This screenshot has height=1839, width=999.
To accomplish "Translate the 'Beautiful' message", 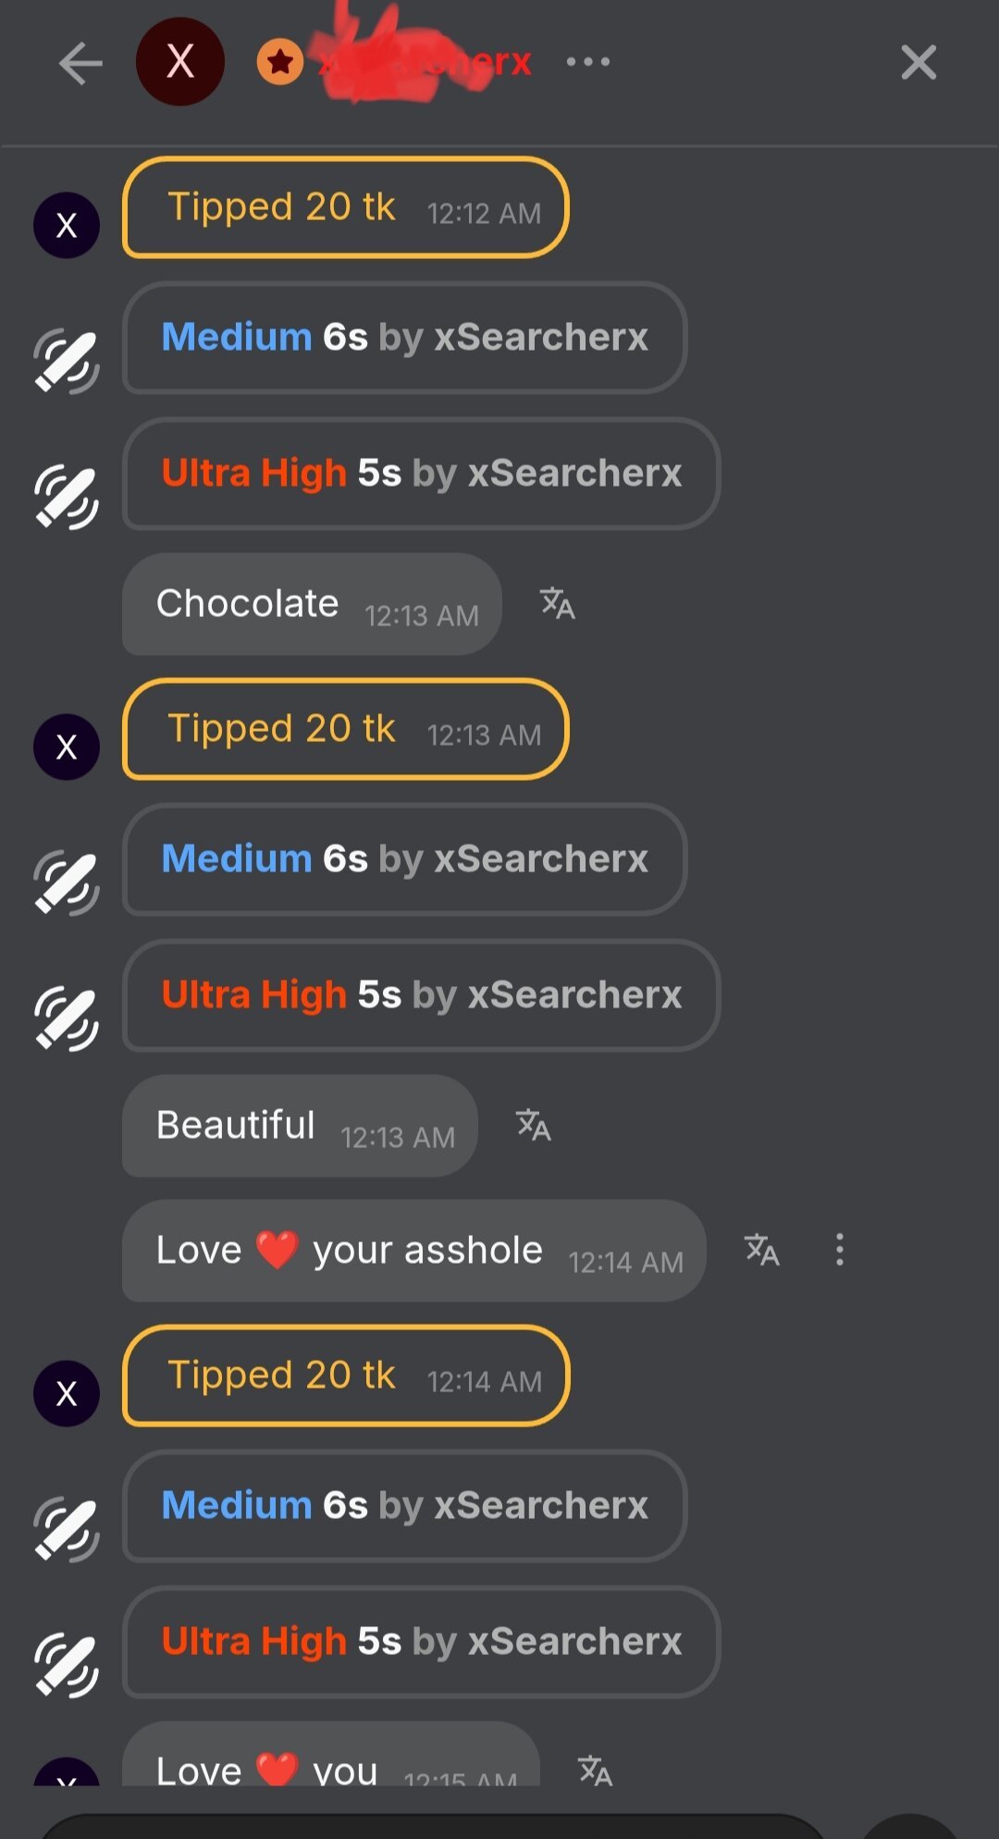I will (534, 1125).
